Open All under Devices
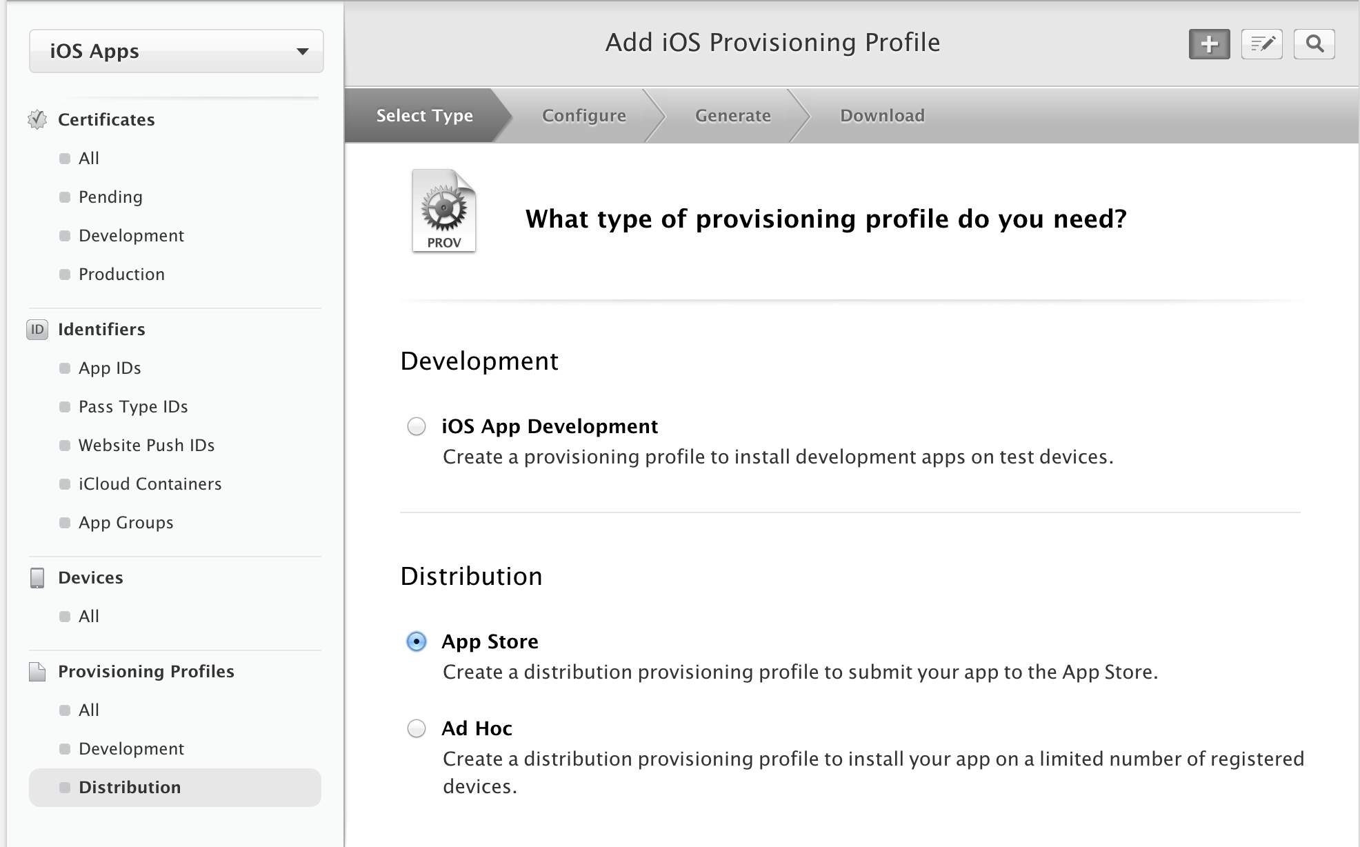The image size is (1360, 847). pos(89,617)
